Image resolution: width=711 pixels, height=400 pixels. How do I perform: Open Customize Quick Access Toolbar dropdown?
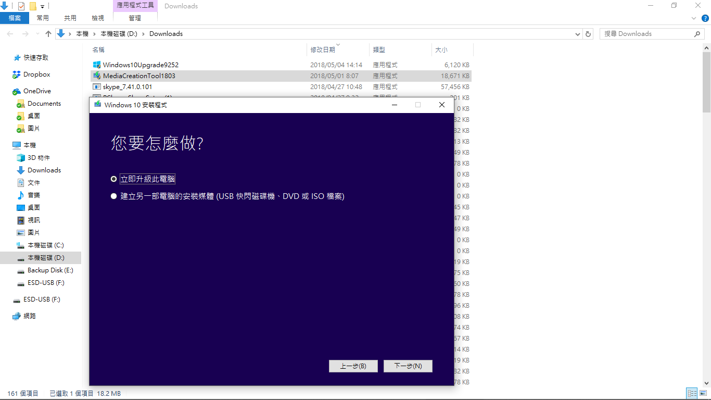coord(43,6)
